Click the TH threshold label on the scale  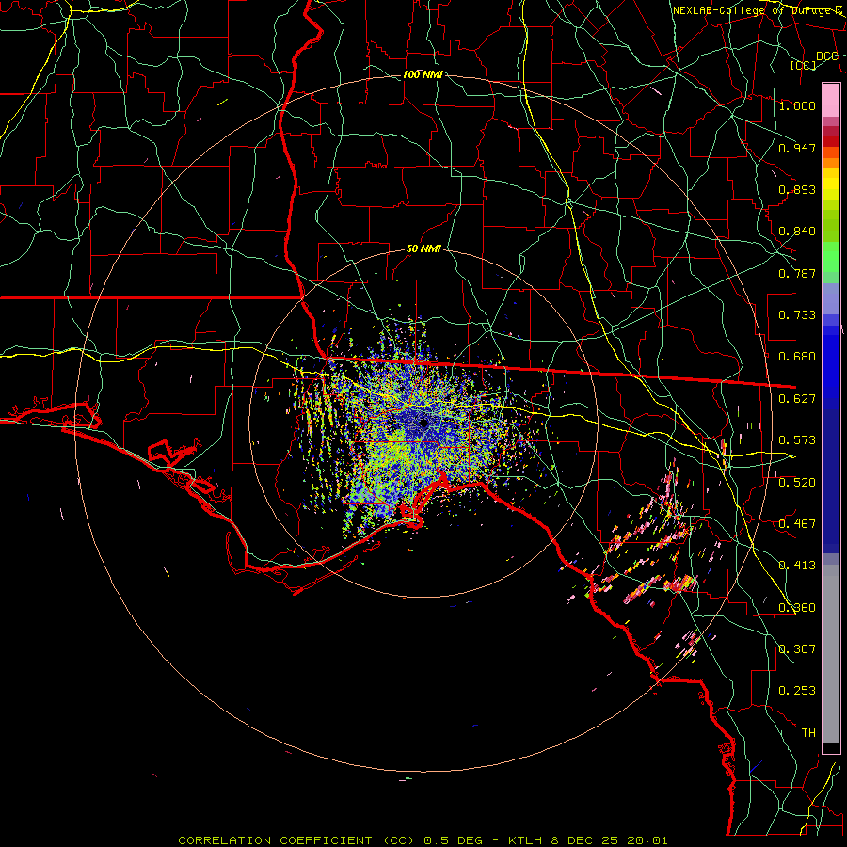pos(808,733)
